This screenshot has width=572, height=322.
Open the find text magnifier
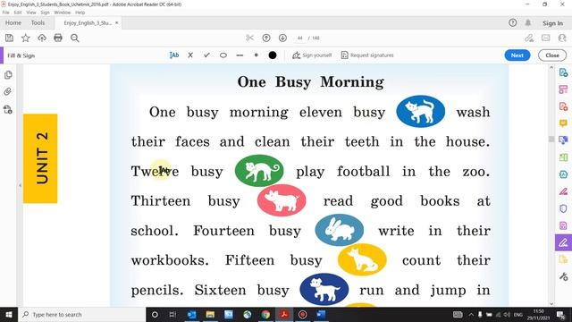pos(75,38)
